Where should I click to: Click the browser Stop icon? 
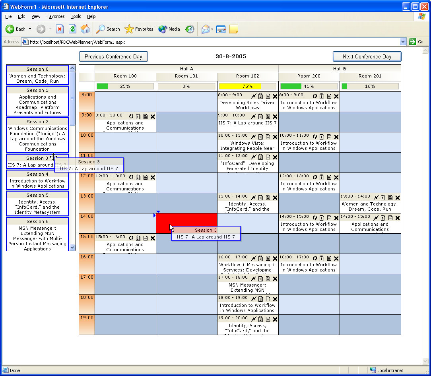pyautogui.click(x=60, y=29)
